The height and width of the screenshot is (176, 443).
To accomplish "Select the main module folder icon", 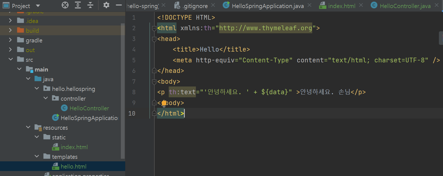I will point(29,69).
